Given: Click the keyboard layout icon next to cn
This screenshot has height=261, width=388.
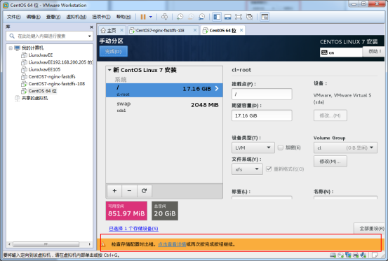Looking at the screenshot, I should [x=324, y=52].
